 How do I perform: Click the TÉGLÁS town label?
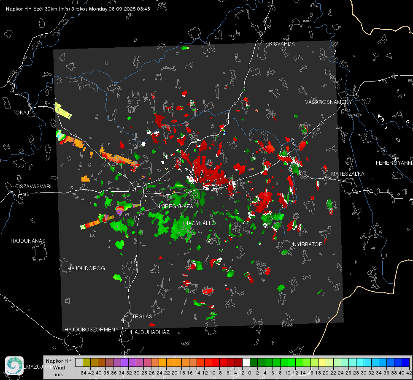(x=142, y=316)
